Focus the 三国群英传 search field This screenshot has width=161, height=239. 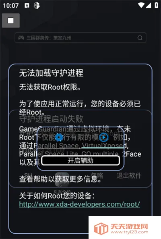pyautogui.click(x=80, y=37)
